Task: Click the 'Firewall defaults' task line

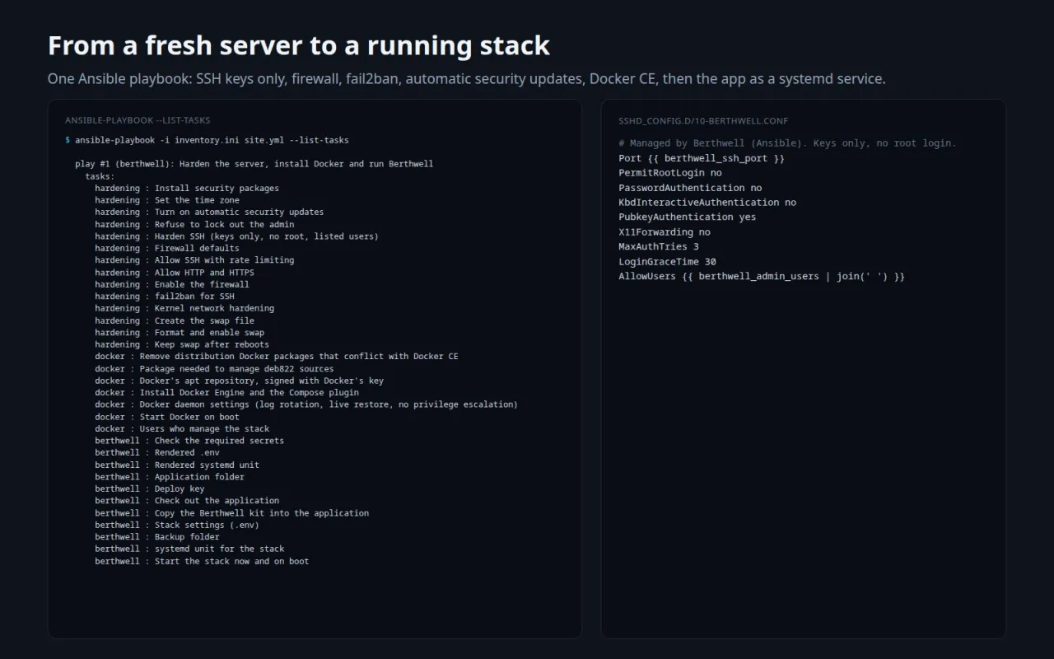Action: click(x=167, y=248)
